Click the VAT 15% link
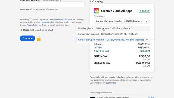 click(x=98, y=48)
